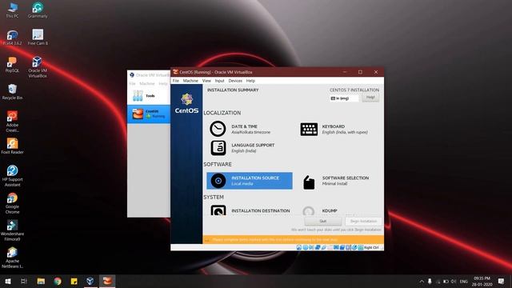This screenshot has height=288, width=512.
Task: Open This PC desktop icon
Action: pyautogui.click(x=13, y=10)
